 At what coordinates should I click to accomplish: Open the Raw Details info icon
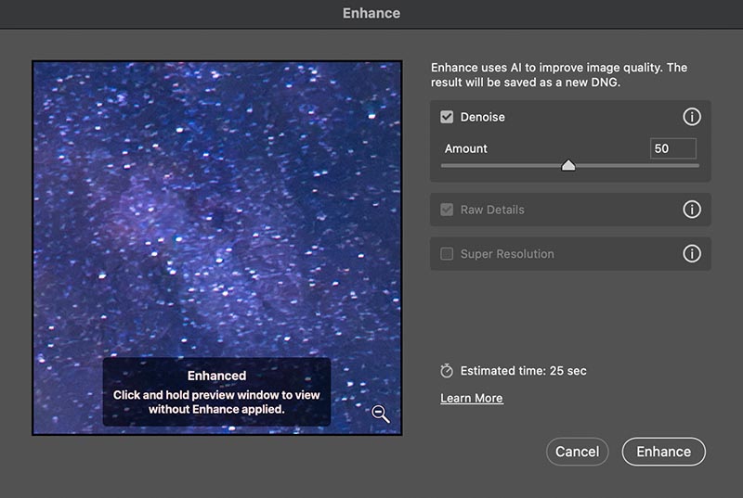pyautogui.click(x=692, y=210)
